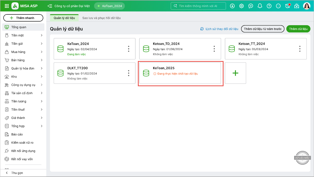Viewport: 314px width, 177px height.
Task: Open Báo cáo in the sidebar
Action: [x=17, y=134]
